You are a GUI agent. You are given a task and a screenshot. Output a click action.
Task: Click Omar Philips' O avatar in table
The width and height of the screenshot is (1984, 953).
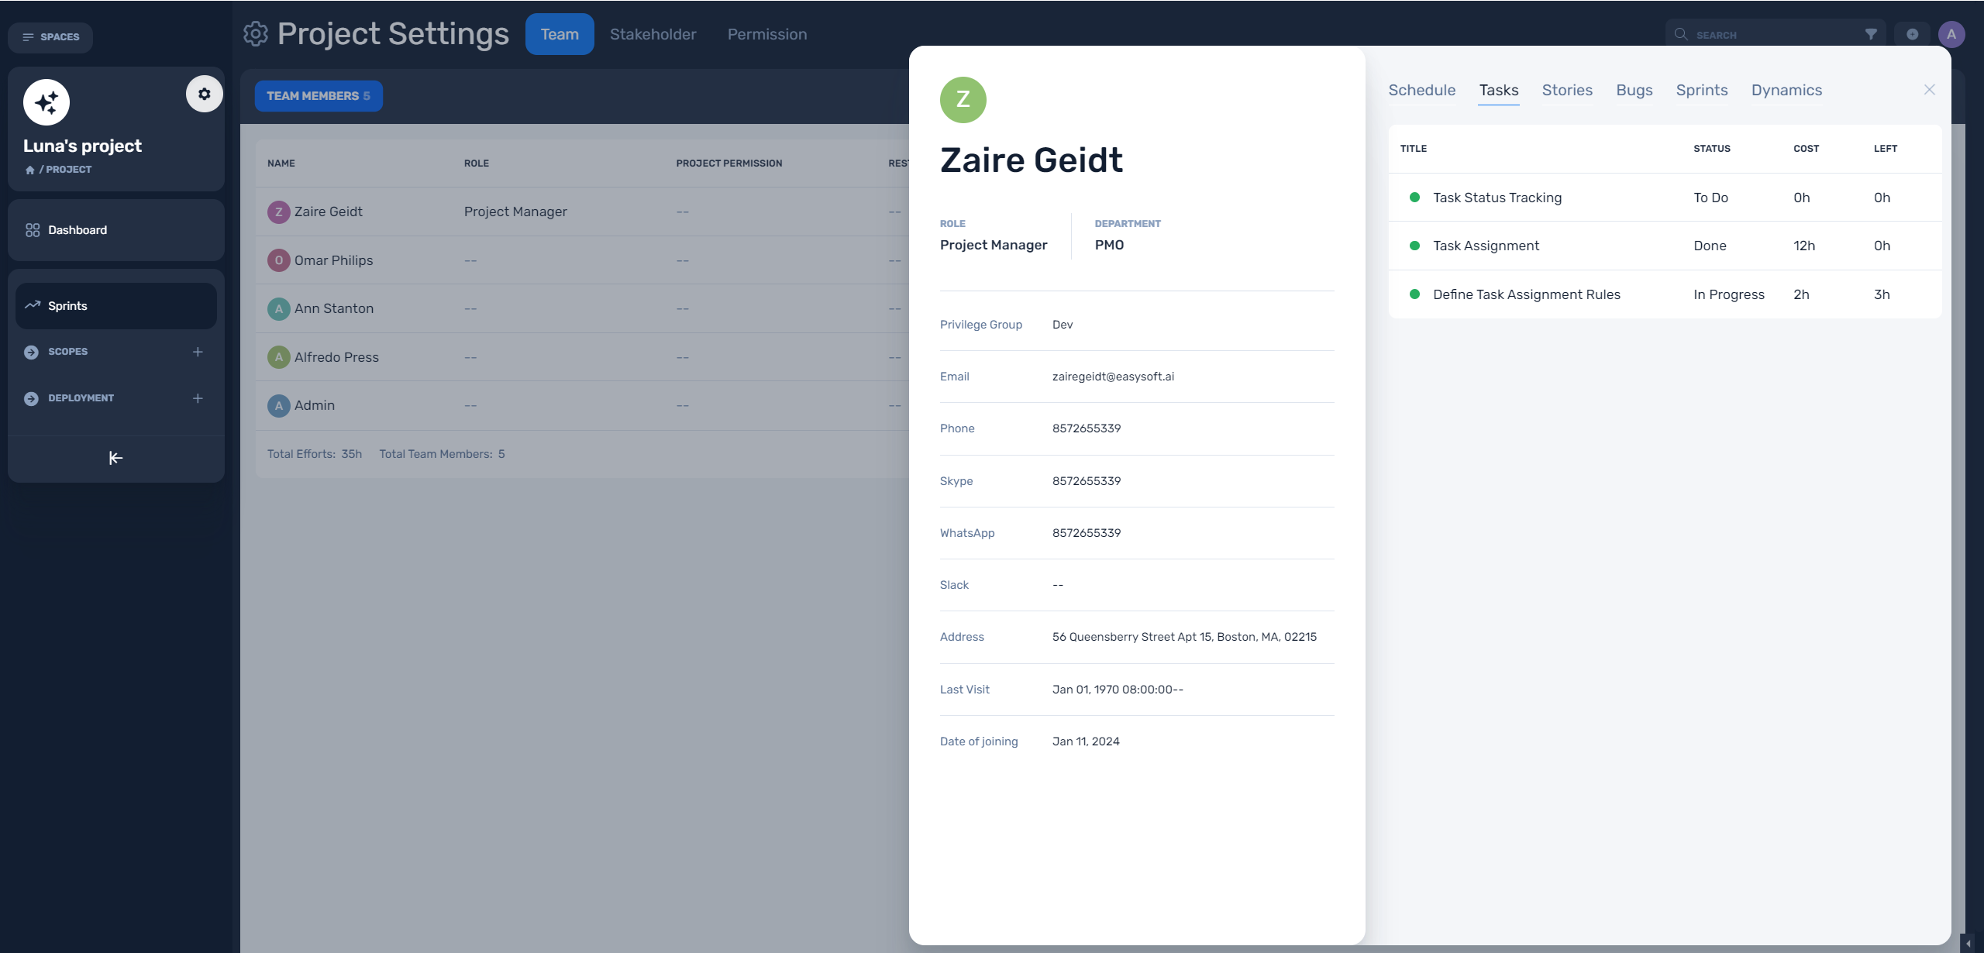click(x=279, y=260)
